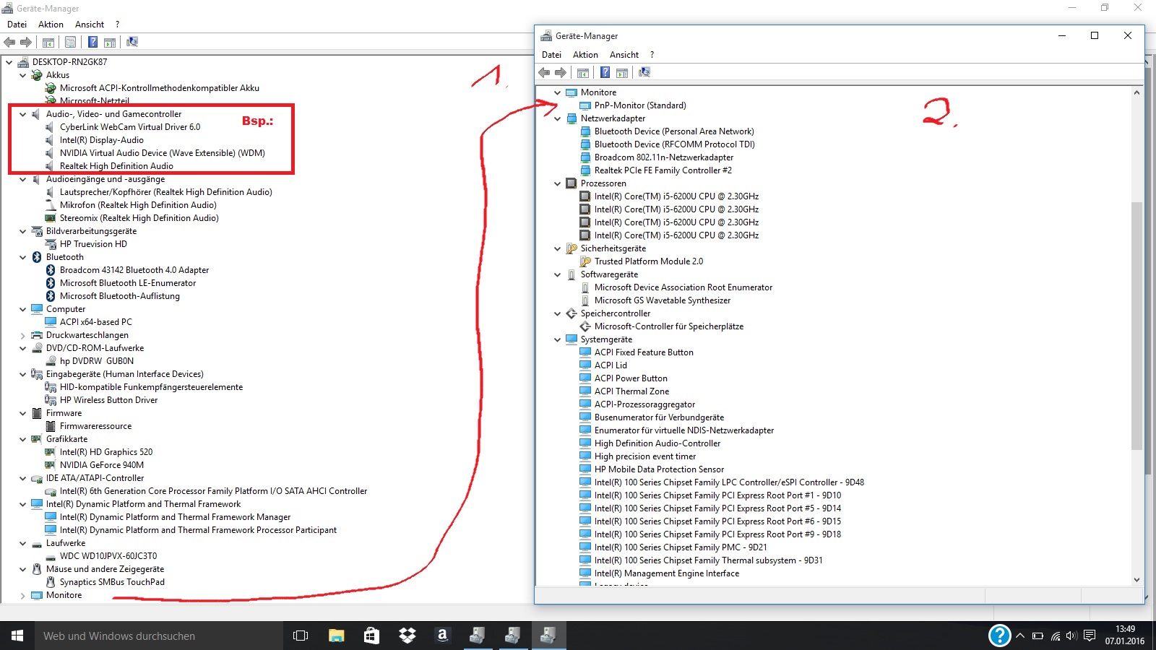Screen dimensions: 1156x650
Task: Click action pane icon in front window toolbar
Action: click(x=622, y=72)
